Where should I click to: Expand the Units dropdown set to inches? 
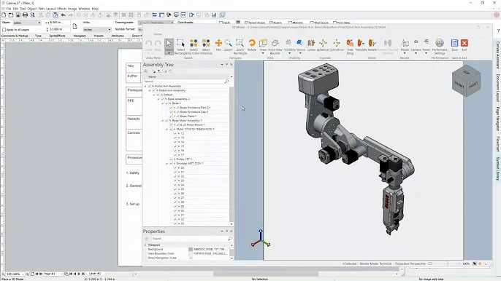click(97, 29)
